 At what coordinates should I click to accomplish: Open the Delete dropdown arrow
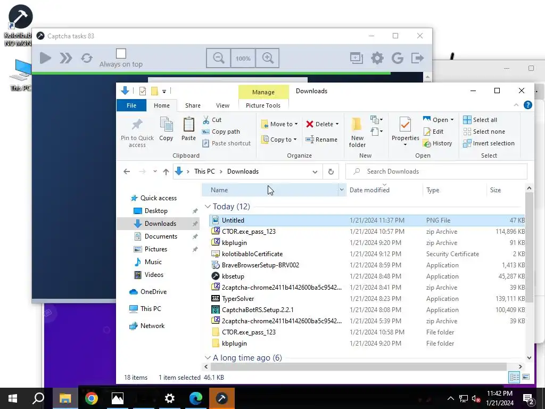click(337, 124)
